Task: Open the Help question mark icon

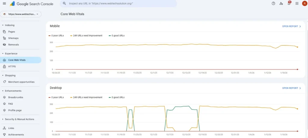Action: tap(273, 3)
